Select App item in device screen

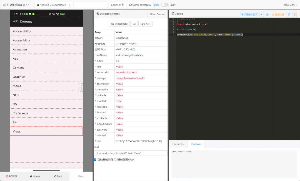46,58
